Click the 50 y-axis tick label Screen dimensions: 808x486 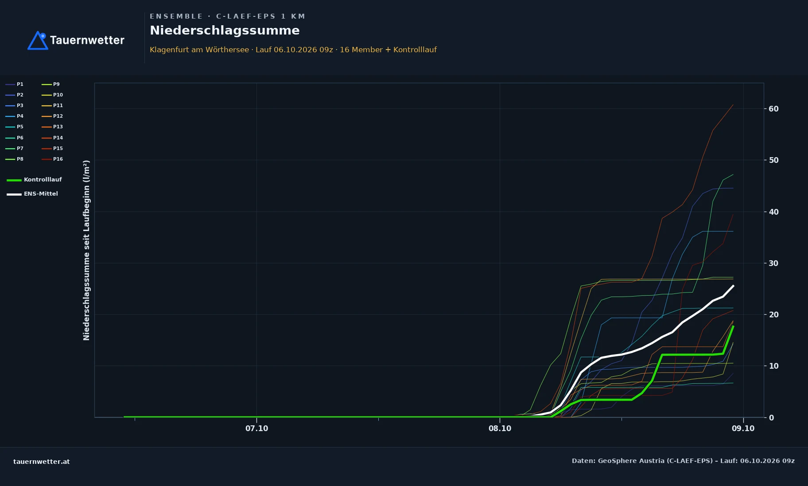click(773, 160)
